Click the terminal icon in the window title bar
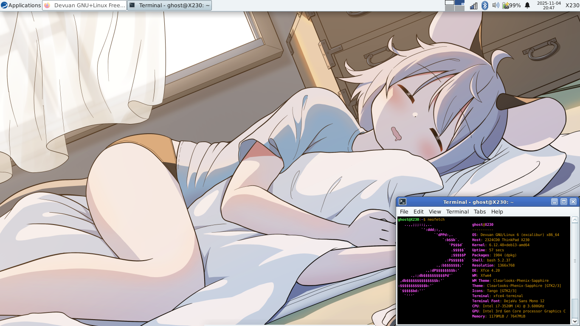The width and height of the screenshot is (580, 326). point(403,202)
